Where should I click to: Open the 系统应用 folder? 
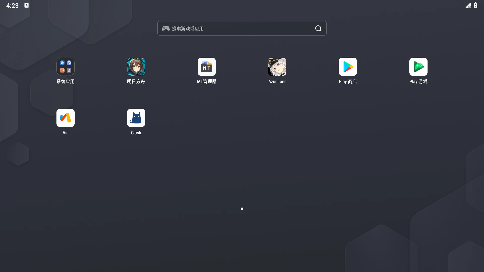[66, 67]
